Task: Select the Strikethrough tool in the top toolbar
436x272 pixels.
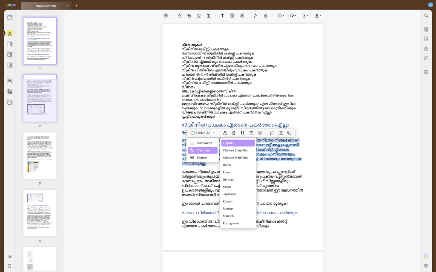Action: pyautogui.click(x=189, y=15)
